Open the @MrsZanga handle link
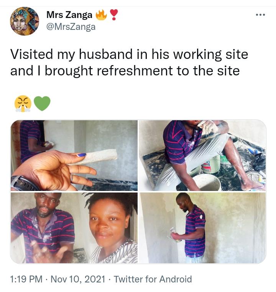The height and width of the screenshot is (292, 276). pos(71,27)
